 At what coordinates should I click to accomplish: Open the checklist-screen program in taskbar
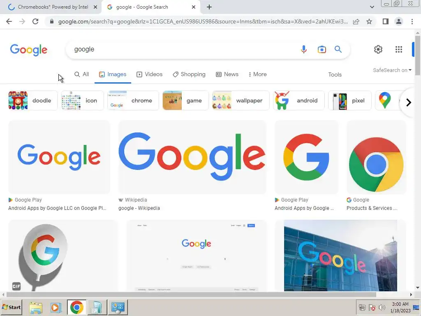pos(118,307)
